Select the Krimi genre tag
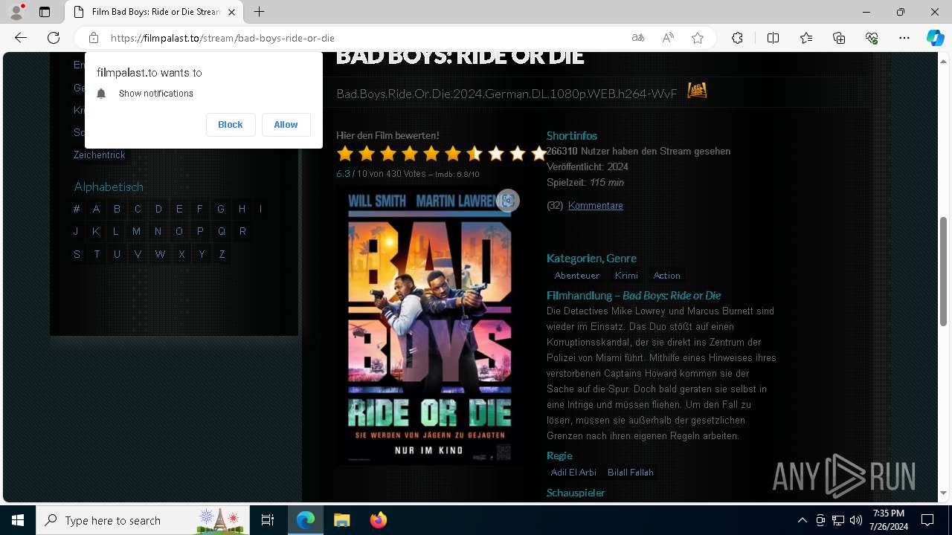Viewport: 952px width, 535px height. click(x=626, y=276)
